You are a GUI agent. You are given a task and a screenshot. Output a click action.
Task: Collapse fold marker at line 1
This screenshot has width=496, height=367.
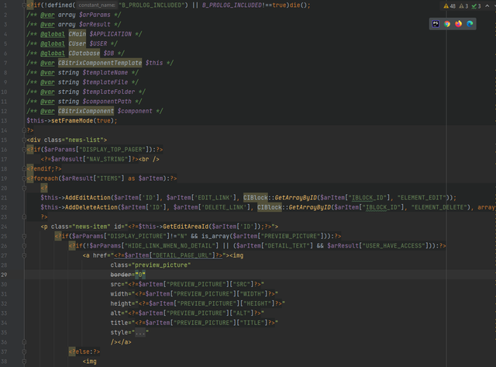(x=24, y=5)
